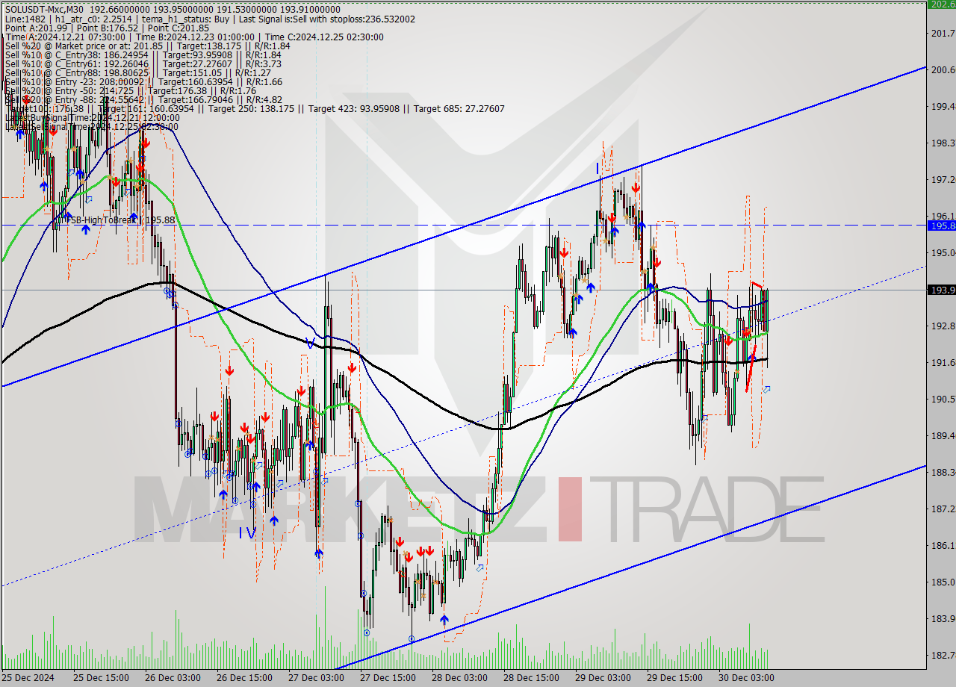956x687 pixels.
Task: Click the 196.1 price axis label
Action: tap(943, 216)
